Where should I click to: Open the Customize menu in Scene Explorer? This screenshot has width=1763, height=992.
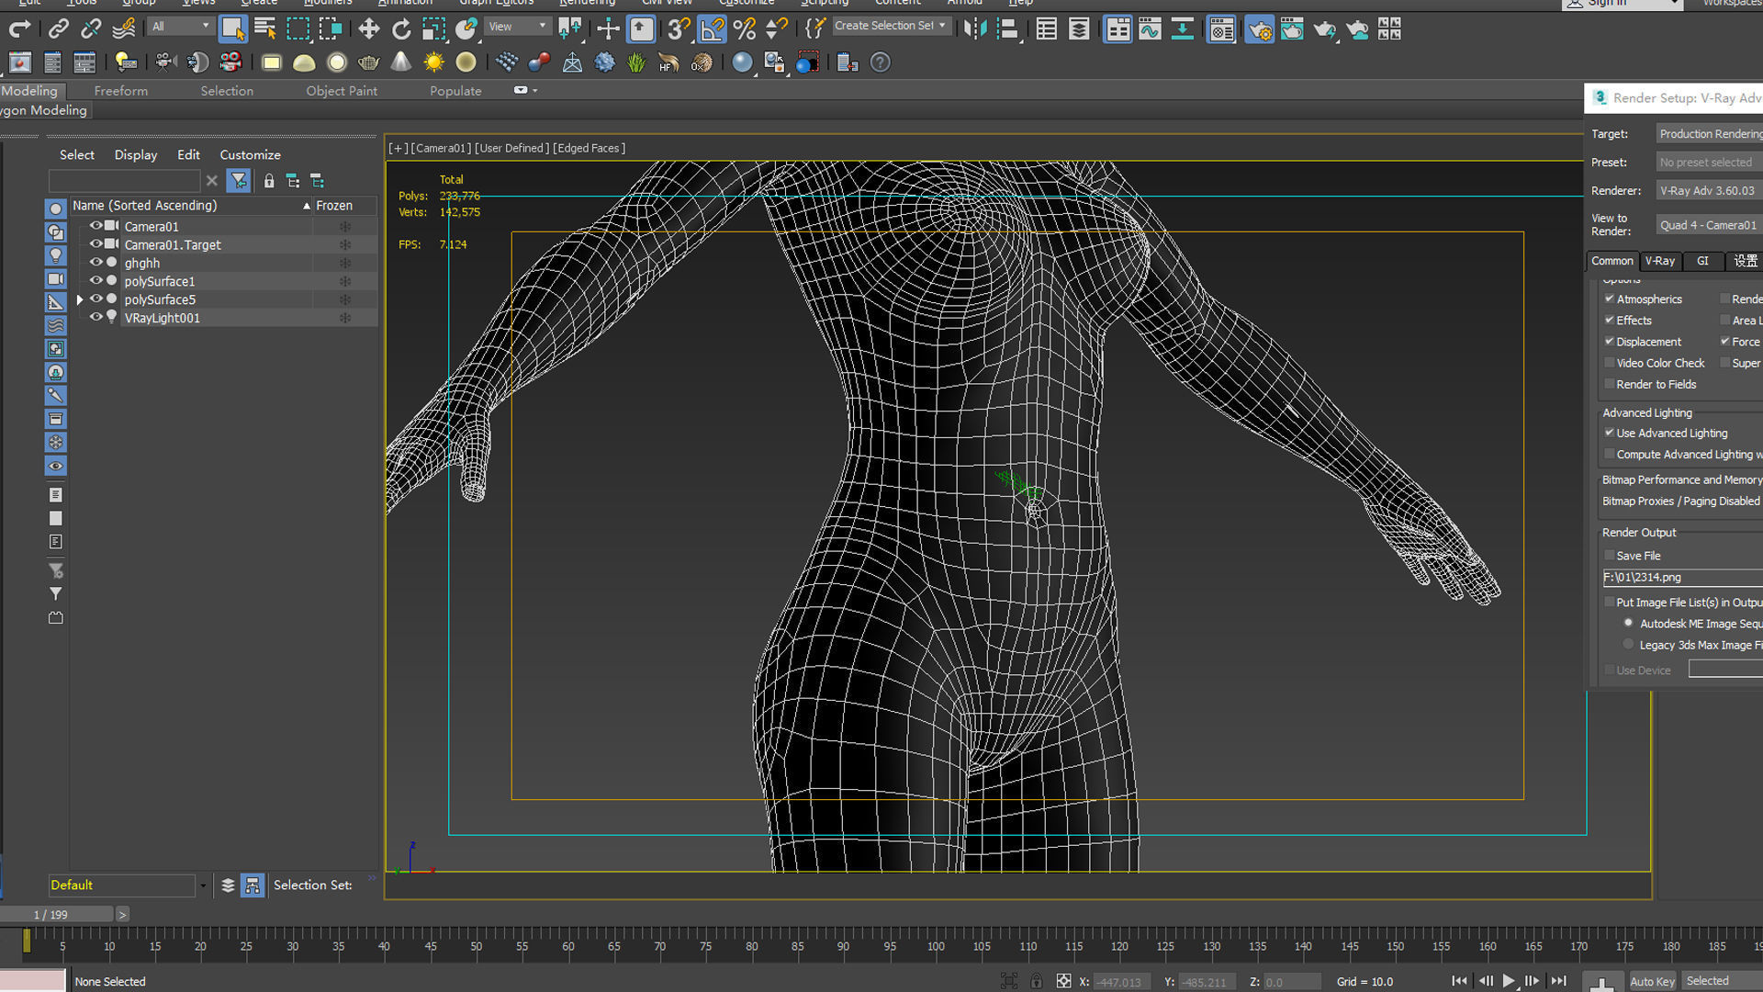[x=250, y=154]
